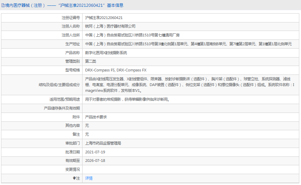Screen dimensions: 301x185
Task: Click the 注册证编号 label
Action: coord(71,18)
